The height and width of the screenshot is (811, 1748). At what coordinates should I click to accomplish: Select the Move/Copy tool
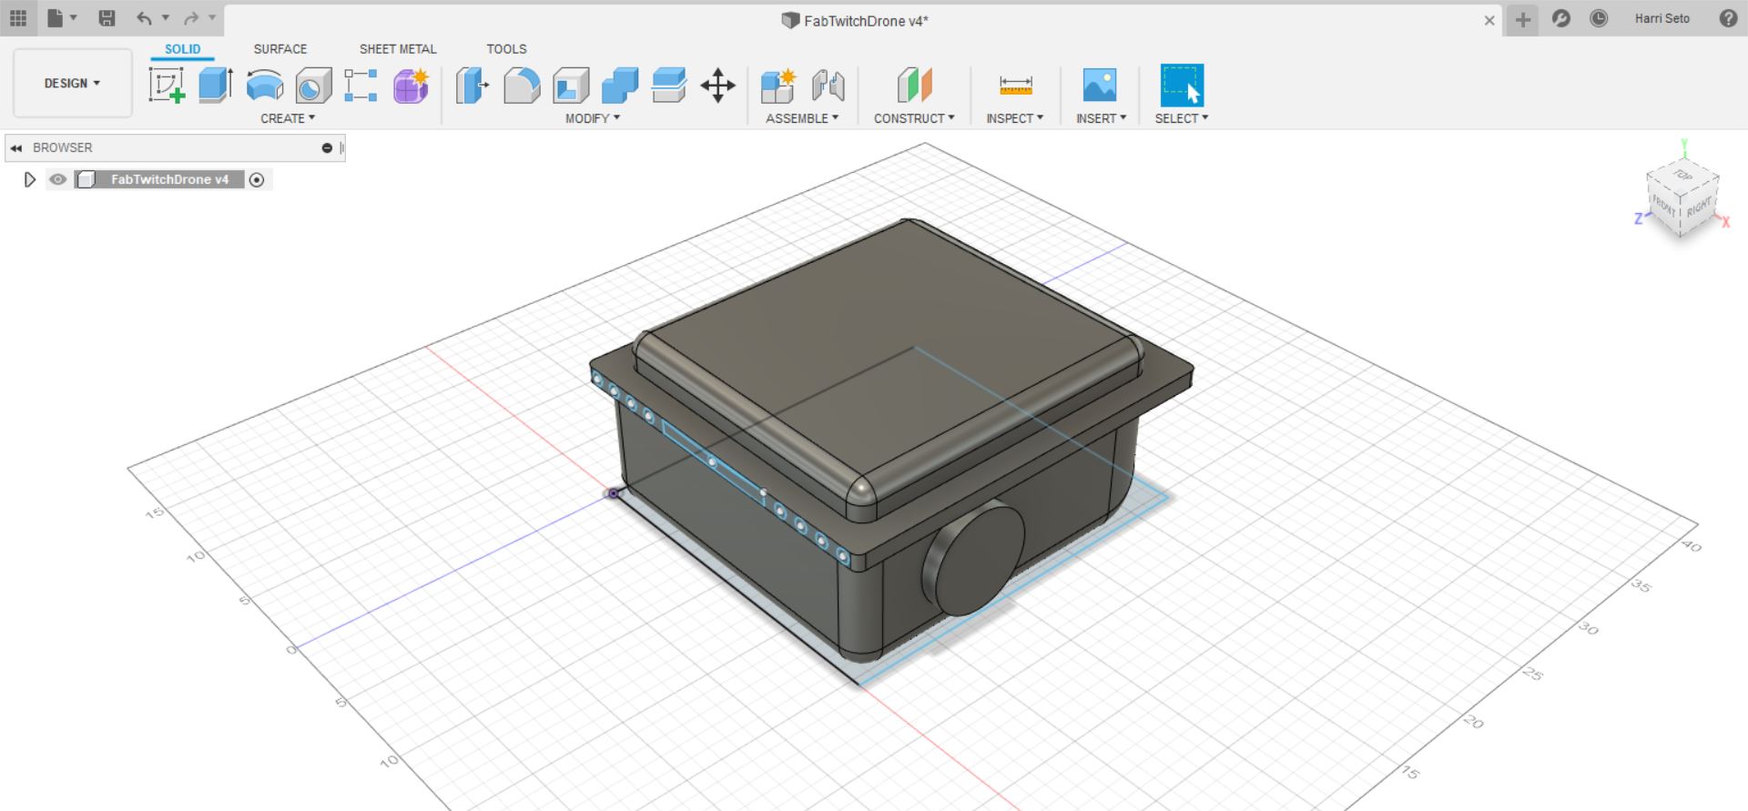pyautogui.click(x=718, y=86)
